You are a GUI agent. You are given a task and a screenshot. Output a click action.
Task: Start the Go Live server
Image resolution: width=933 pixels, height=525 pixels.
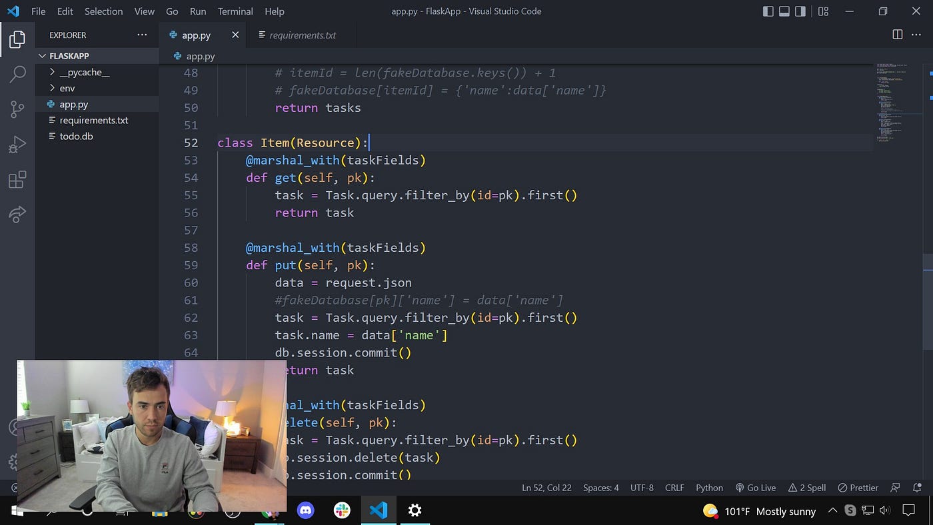coord(756,487)
